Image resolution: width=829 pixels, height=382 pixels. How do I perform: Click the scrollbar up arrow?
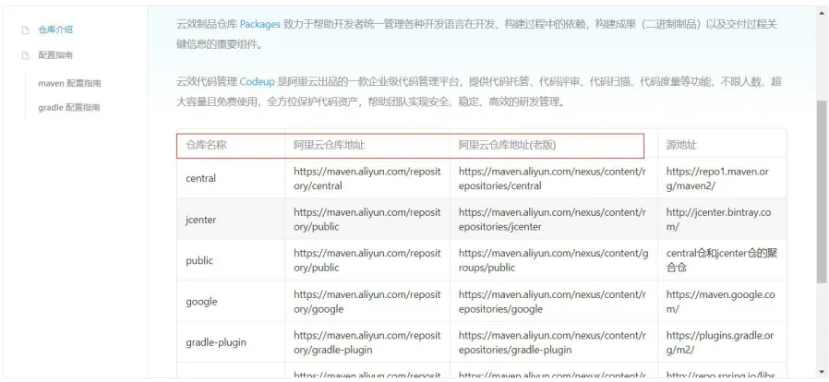(822, 13)
